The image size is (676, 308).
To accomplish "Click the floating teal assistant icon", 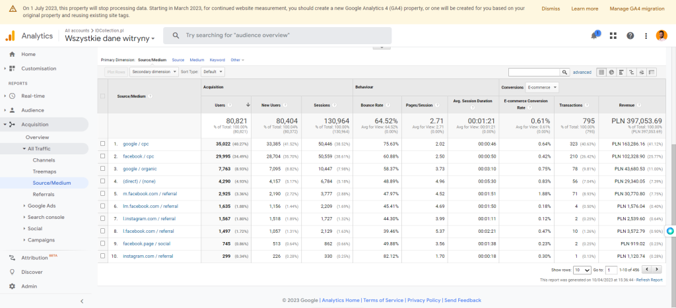I will [x=670, y=231].
